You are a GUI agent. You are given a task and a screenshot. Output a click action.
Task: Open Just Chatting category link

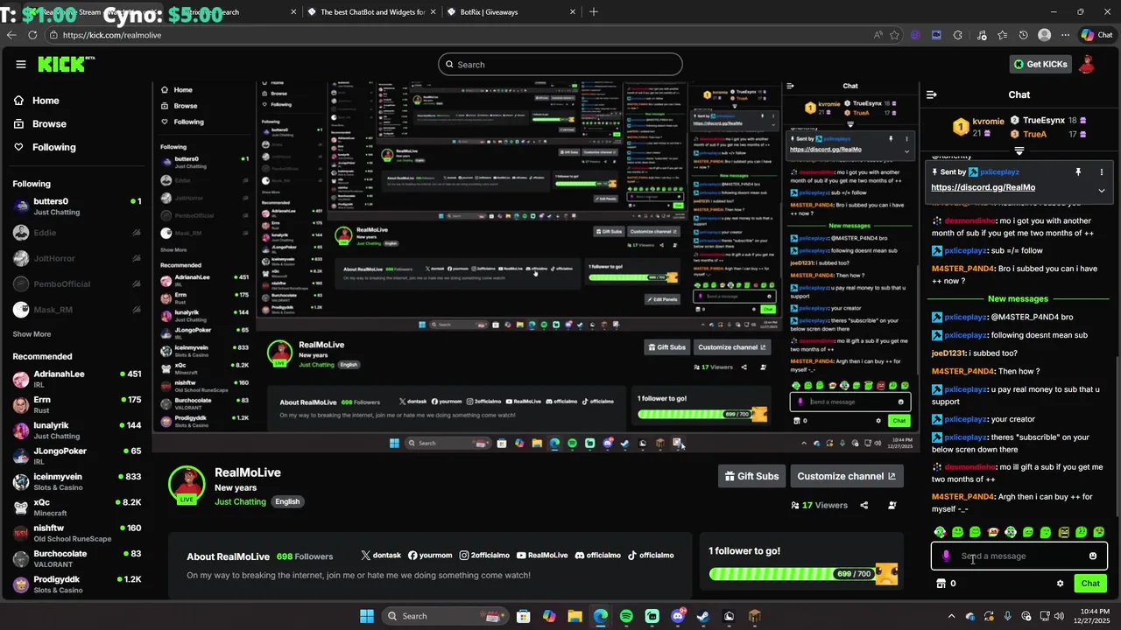point(240,501)
